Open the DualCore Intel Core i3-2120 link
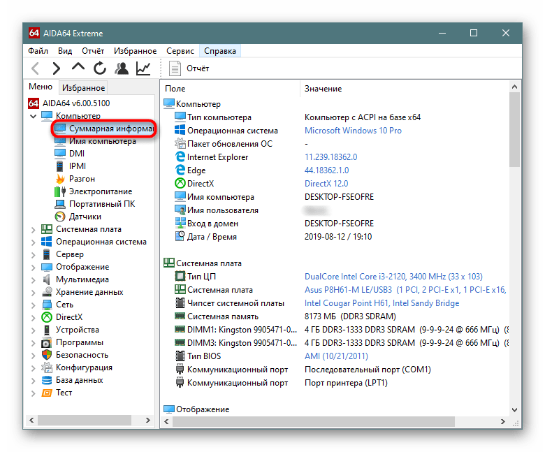Viewport: 545px width, 452px height. (x=393, y=277)
